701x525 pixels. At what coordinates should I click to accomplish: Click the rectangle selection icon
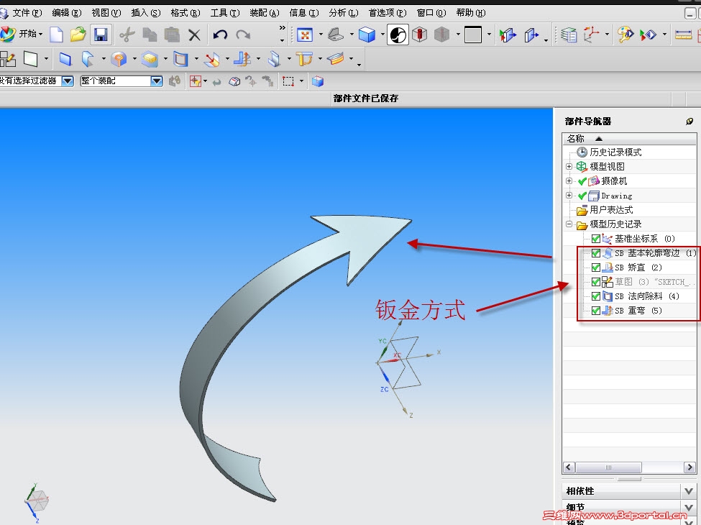[288, 81]
